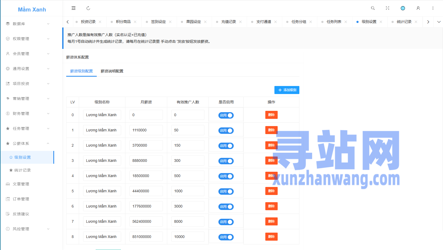
Task: Collapse the 公薪体系 menu chevron
Action: (48, 143)
